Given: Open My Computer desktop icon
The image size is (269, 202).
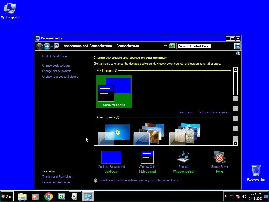Looking at the screenshot, I should coord(10,11).
